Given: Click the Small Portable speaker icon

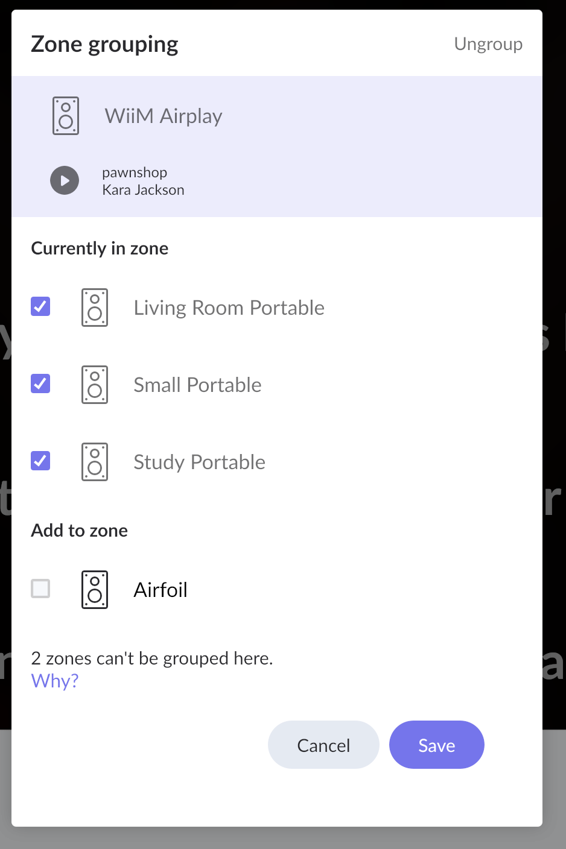Looking at the screenshot, I should [95, 385].
